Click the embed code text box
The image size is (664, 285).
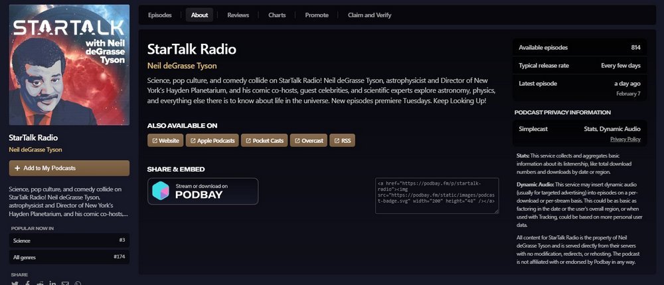[436, 195]
